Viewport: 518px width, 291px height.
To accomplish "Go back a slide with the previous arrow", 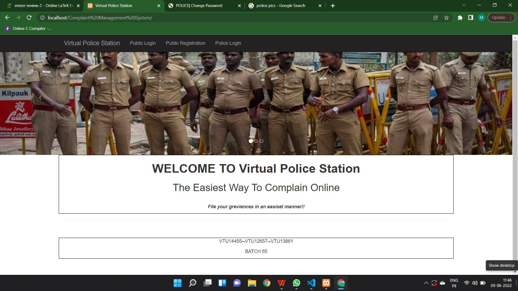I will pyautogui.click(x=40, y=97).
